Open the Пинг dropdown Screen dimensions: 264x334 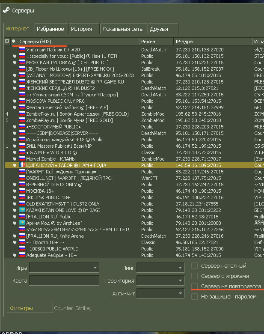[x=160, y=268]
